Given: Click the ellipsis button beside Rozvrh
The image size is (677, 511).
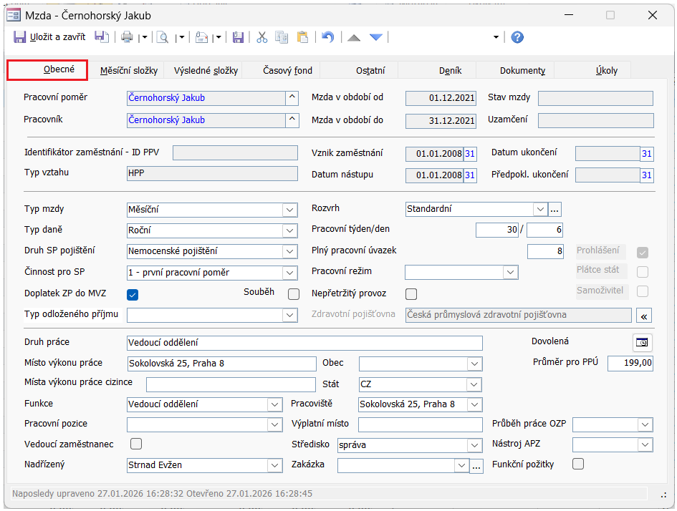Looking at the screenshot, I should pos(555,210).
